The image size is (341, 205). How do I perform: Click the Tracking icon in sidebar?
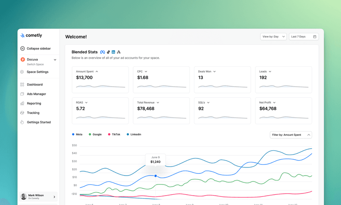22,113
